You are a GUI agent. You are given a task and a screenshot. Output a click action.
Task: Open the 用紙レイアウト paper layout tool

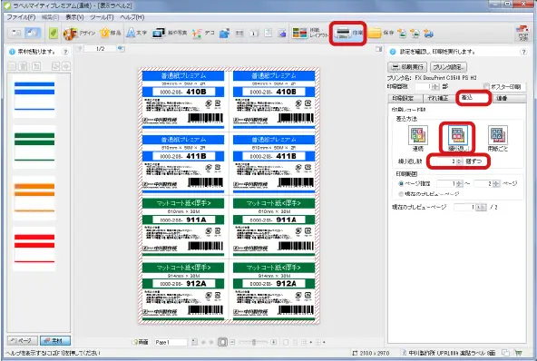[309, 33]
